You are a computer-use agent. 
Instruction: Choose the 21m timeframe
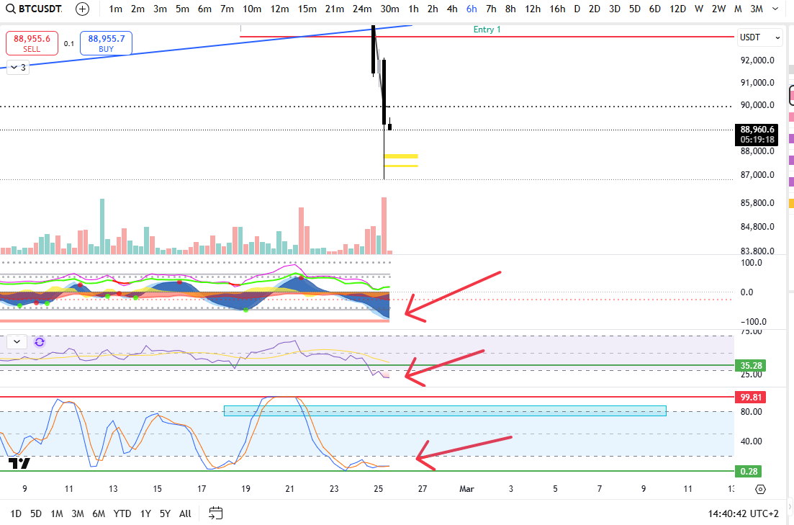coord(334,9)
